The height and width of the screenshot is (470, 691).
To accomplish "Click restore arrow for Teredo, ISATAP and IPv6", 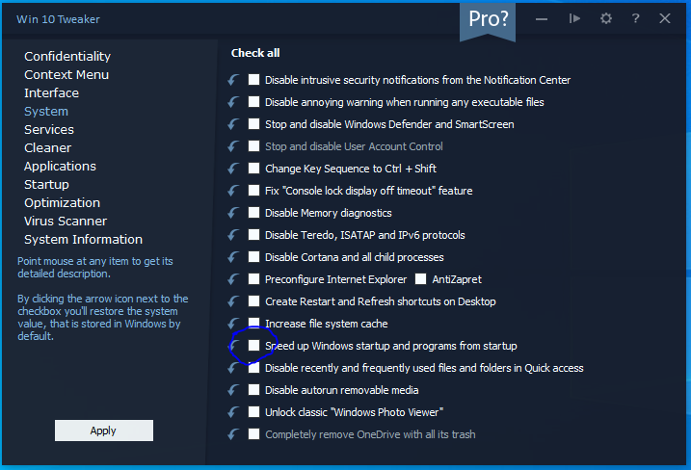I will point(233,235).
